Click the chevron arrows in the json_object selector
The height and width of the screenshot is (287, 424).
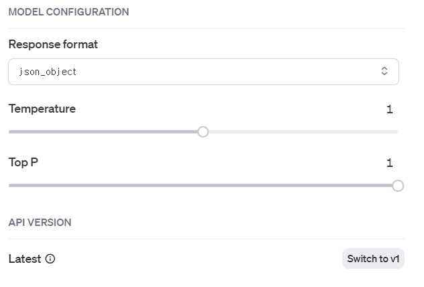(x=384, y=71)
